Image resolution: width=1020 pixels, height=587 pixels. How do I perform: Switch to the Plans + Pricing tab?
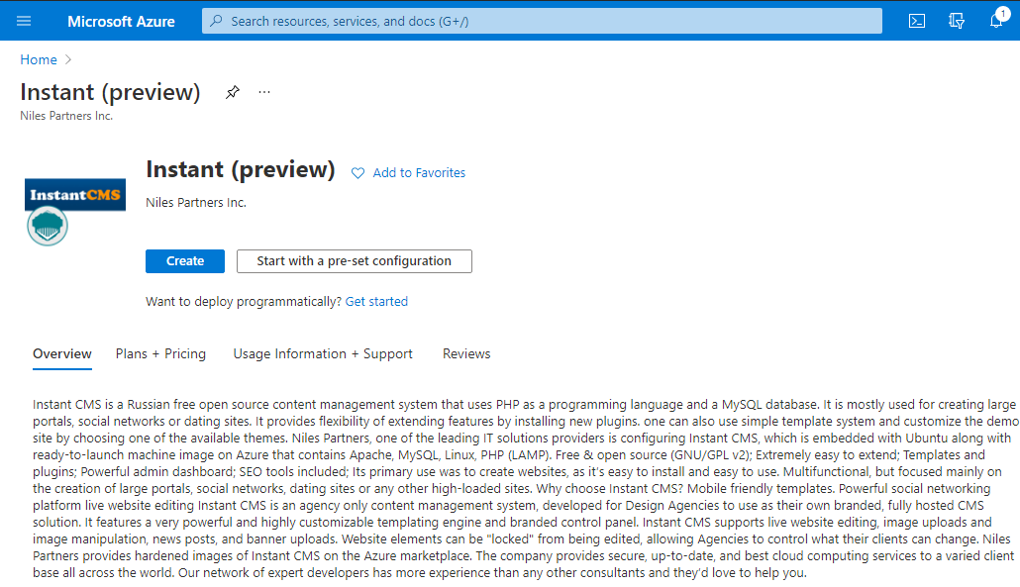(x=160, y=353)
